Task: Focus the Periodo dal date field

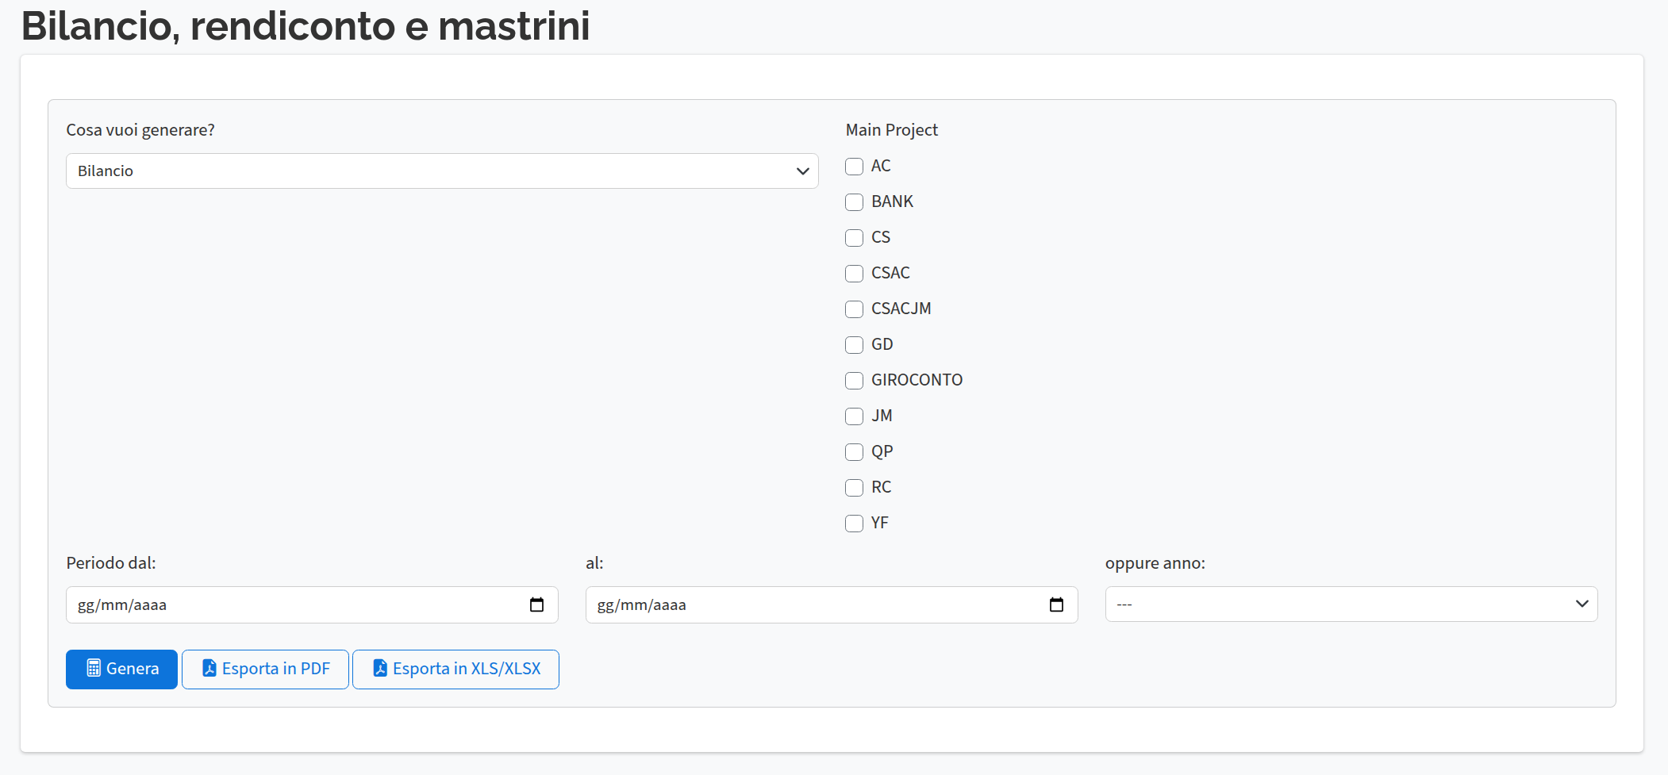Action: pyautogui.click(x=294, y=604)
